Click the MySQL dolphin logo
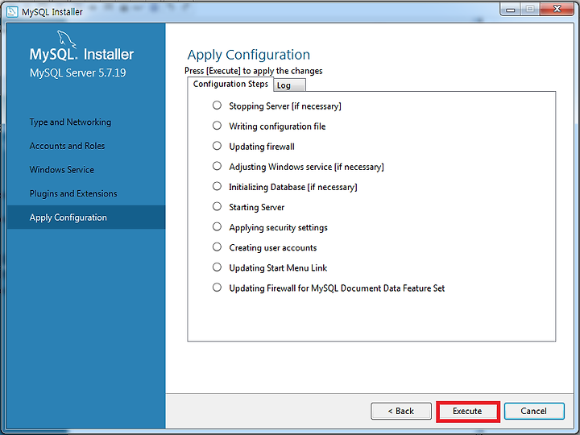The width and height of the screenshot is (580, 435). (x=67, y=39)
